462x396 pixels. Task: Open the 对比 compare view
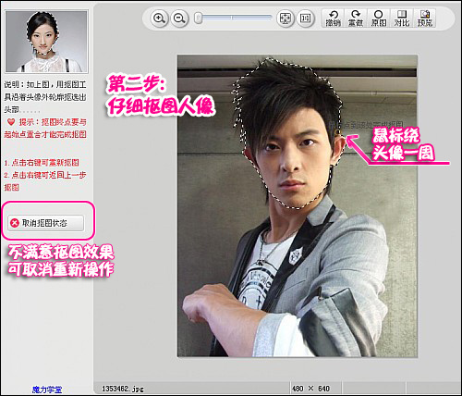click(x=402, y=19)
